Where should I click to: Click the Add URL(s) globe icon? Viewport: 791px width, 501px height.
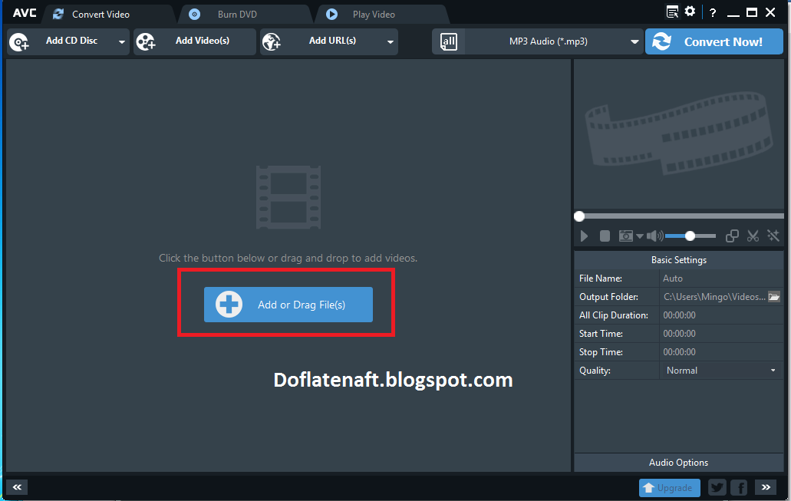(272, 42)
